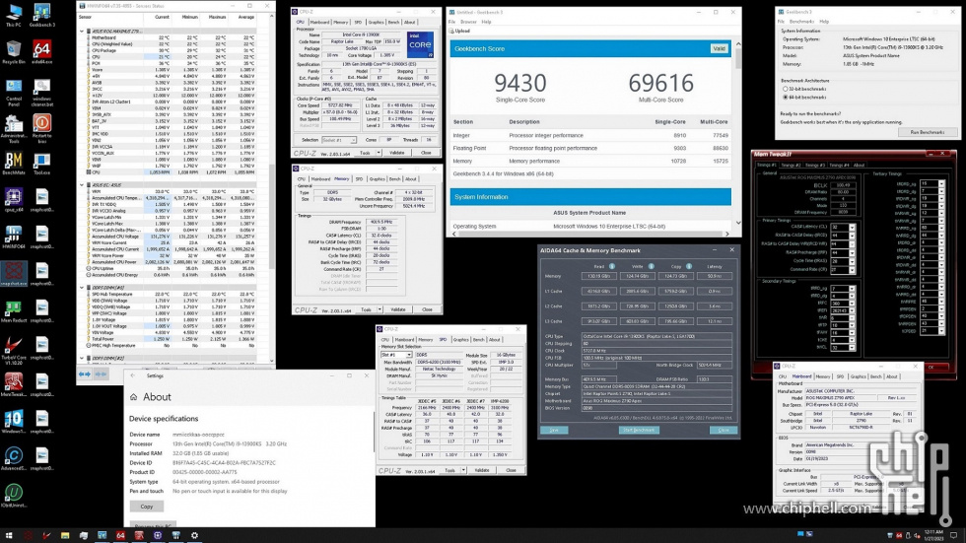Screen dimensions: 966x543
Task: Open the Mainboard tab in CPU-Z processor window
Action: 319,22
